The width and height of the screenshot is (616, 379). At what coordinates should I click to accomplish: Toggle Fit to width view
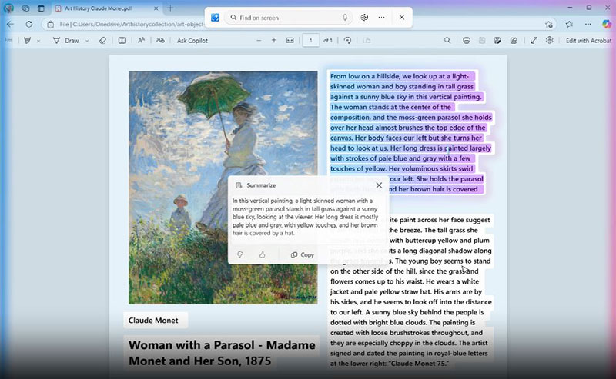click(290, 41)
